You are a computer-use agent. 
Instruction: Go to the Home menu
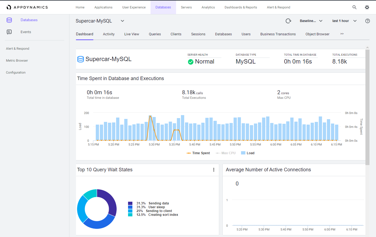tap(80, 7)
